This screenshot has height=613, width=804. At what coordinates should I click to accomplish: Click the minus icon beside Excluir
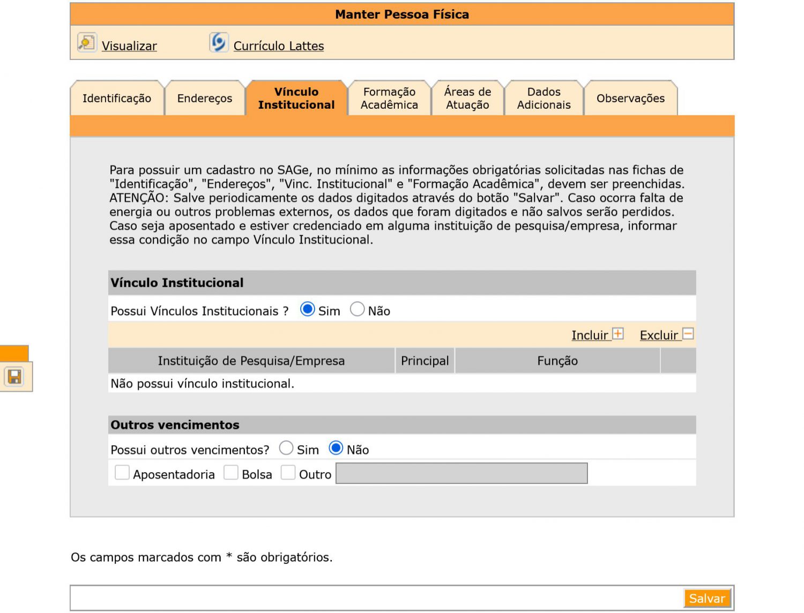688,334
